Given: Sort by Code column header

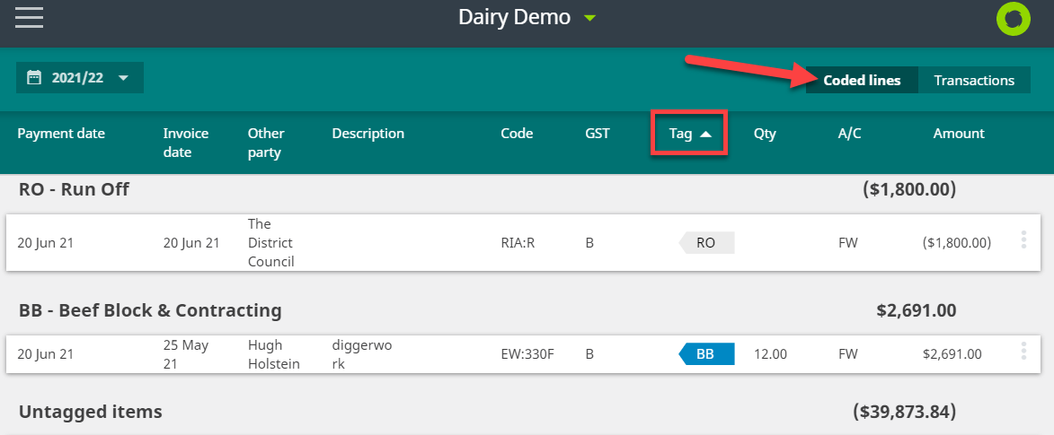Looking at the screenshot, I should [x=517, y=134].
